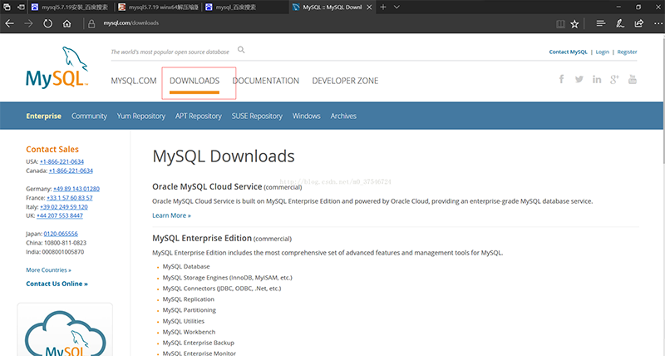Open the tab list dropdown chevron
The image size is (665, 356).
[397, 7]
